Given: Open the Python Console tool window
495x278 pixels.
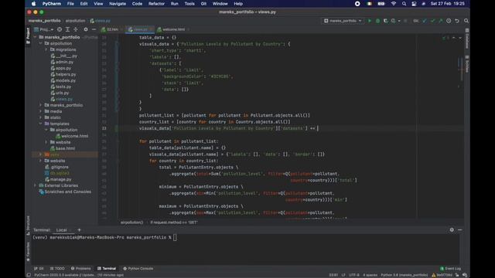Looking at the screenshot, I should pos(138,269).
